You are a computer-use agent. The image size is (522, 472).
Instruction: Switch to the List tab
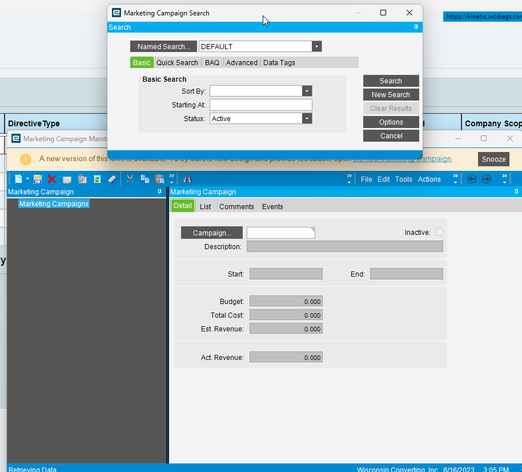[205, 206]
